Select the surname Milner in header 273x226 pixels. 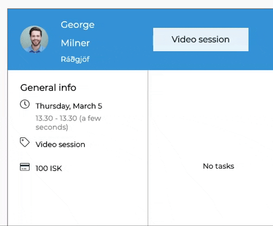75,43
